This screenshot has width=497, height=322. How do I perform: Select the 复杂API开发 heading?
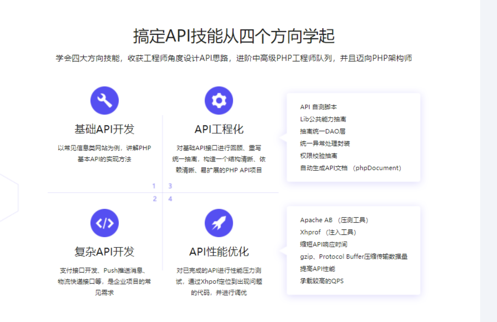105,251
